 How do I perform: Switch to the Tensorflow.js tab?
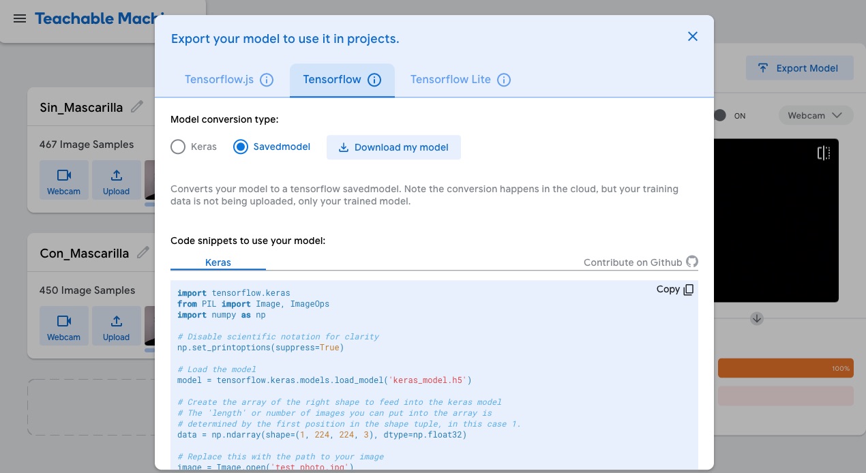pyautogui.click(x=220, y=80)
